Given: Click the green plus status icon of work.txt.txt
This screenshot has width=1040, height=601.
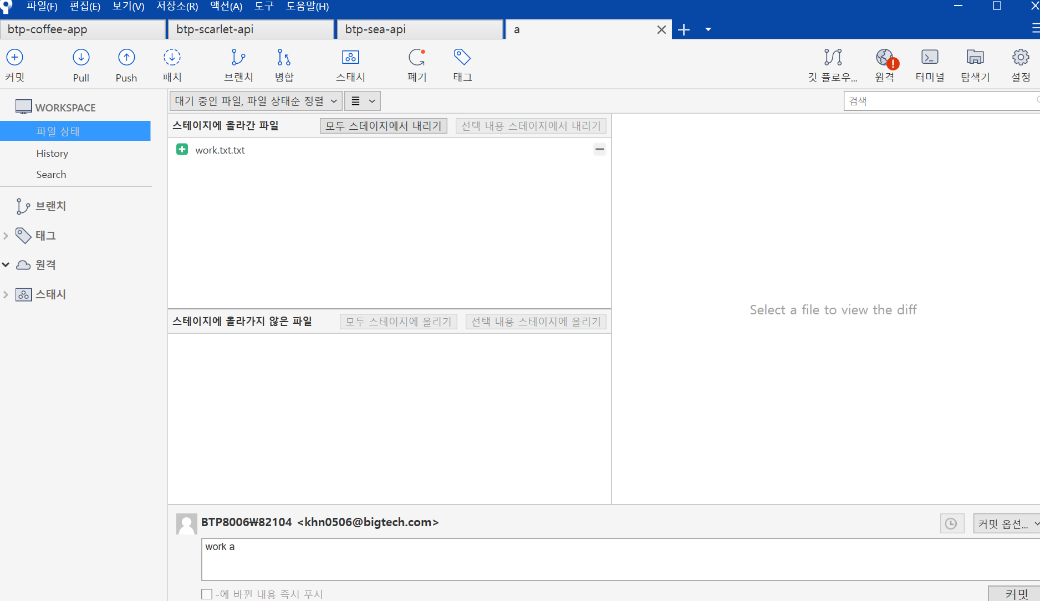Looking at the screenshot, I should pos(182,149).
